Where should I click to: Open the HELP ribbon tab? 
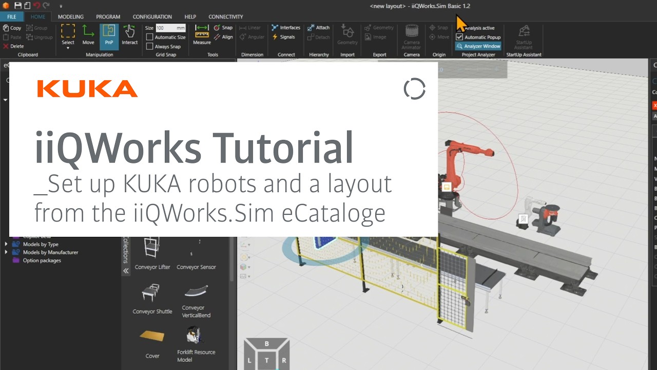[190, 16]
